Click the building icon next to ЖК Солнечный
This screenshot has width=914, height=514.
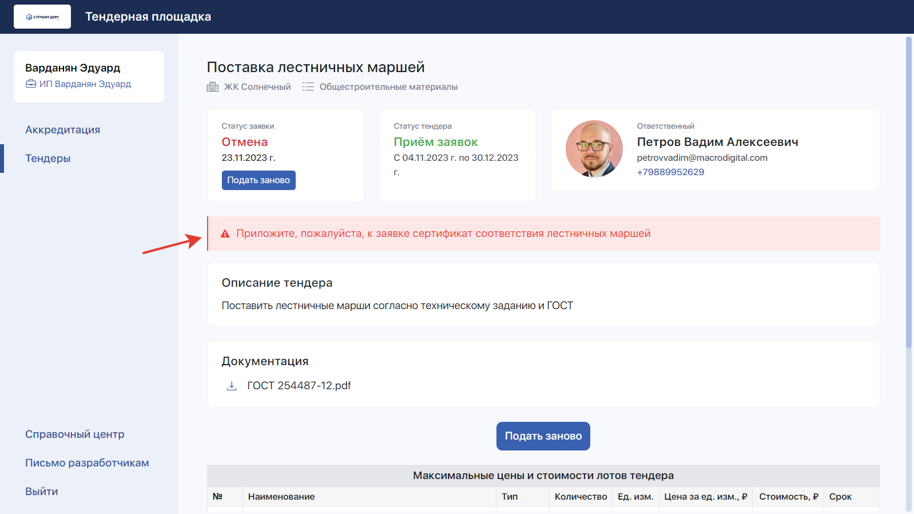(x=213, y=87)
